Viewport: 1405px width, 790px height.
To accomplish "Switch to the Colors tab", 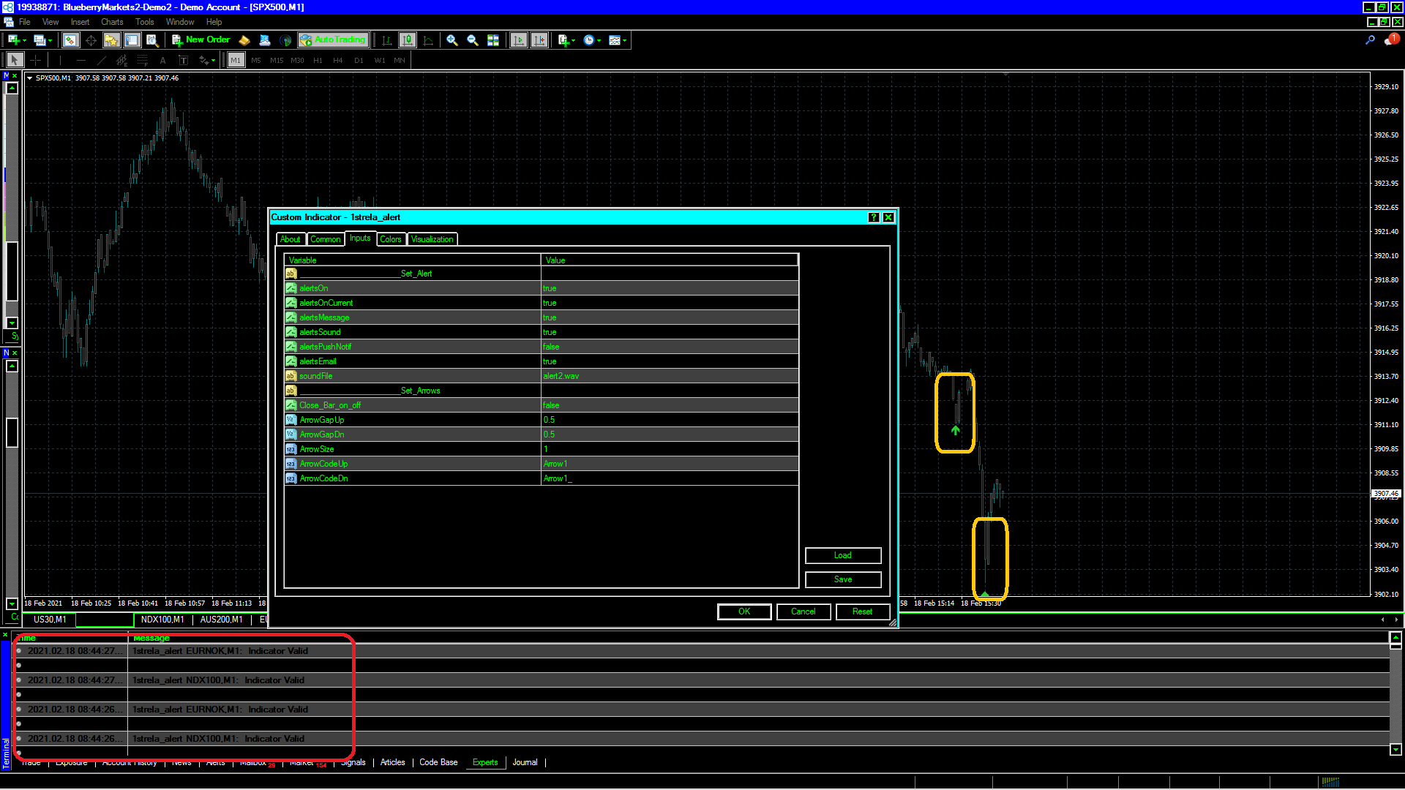I will pyautogui.click(x=391, y=239).
